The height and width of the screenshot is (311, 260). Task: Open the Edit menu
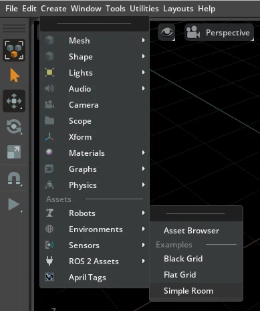[x=29, y=9]
